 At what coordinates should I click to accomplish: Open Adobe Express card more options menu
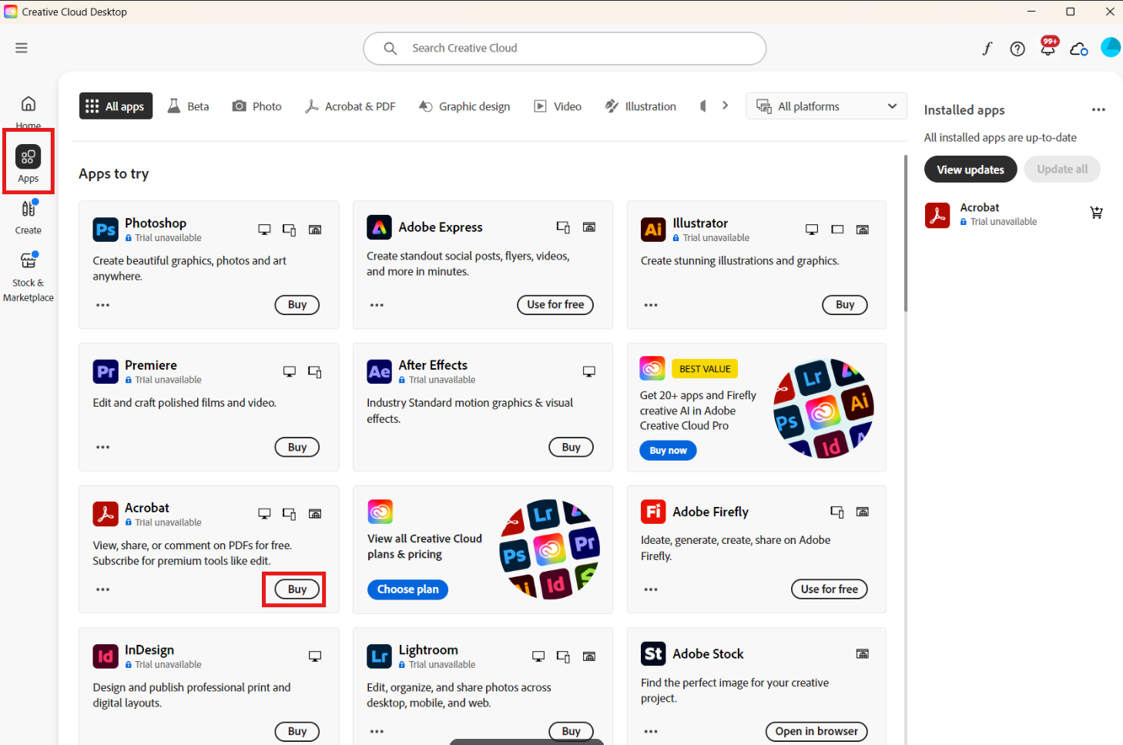377,305
